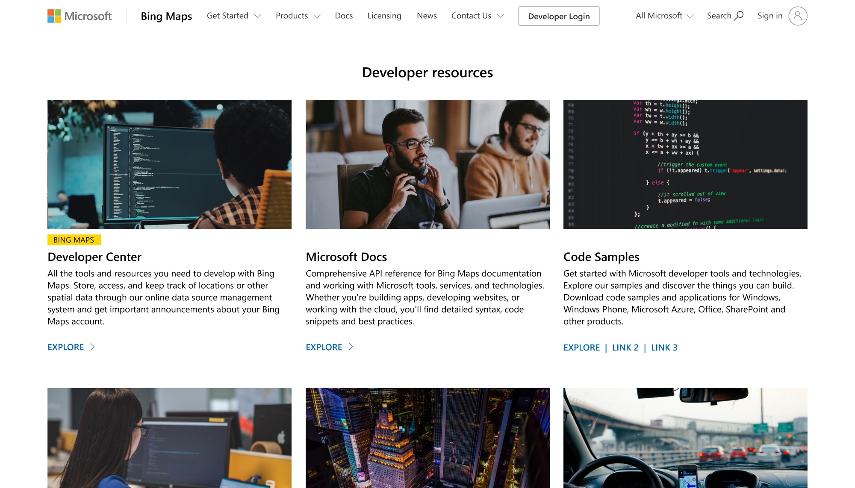
Task: Expand the Get Started dropdown
Action: [233, 16]
